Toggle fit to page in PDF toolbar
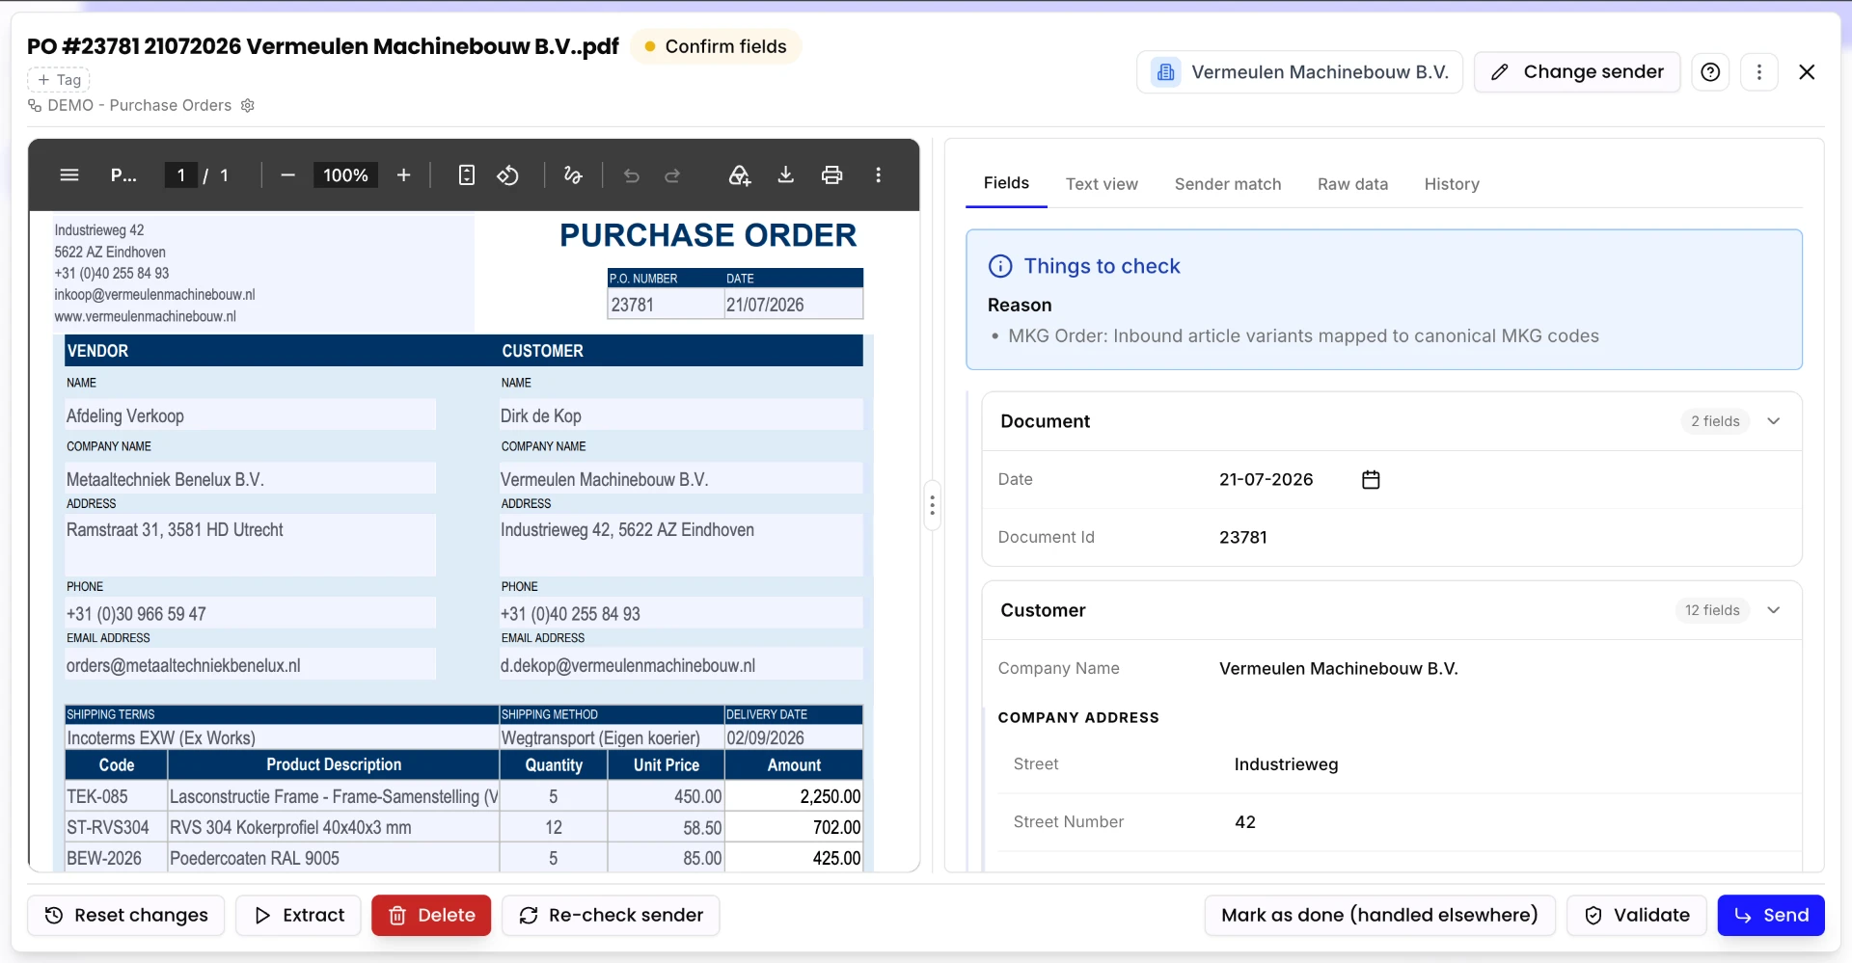Screen dimensions: 1852x963 pos(466,174)
